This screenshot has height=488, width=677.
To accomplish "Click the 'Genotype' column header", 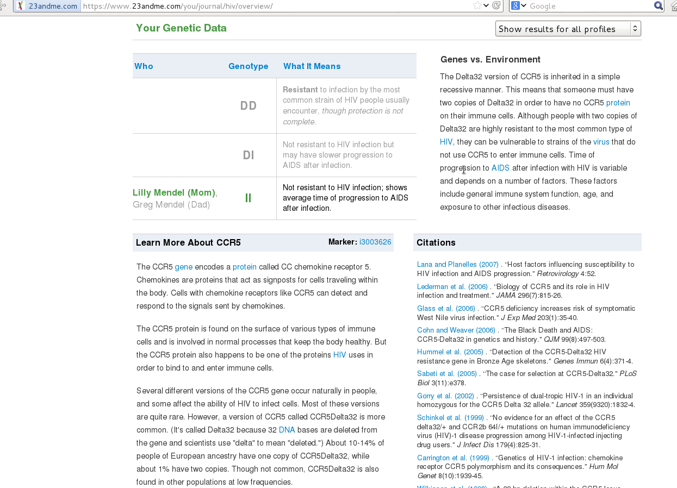I will pos(248,66).
